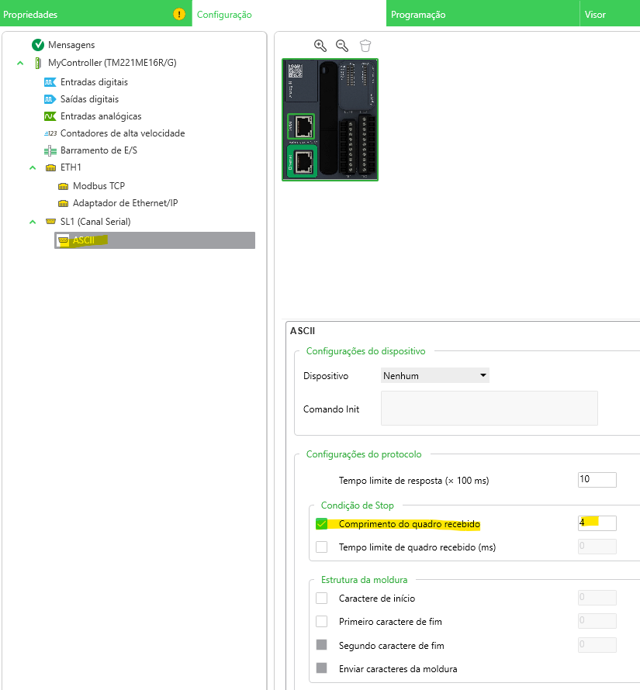Click the ASCII node icon
The height and width of the screenshot is (690, 640).
[x=63, y=240]
